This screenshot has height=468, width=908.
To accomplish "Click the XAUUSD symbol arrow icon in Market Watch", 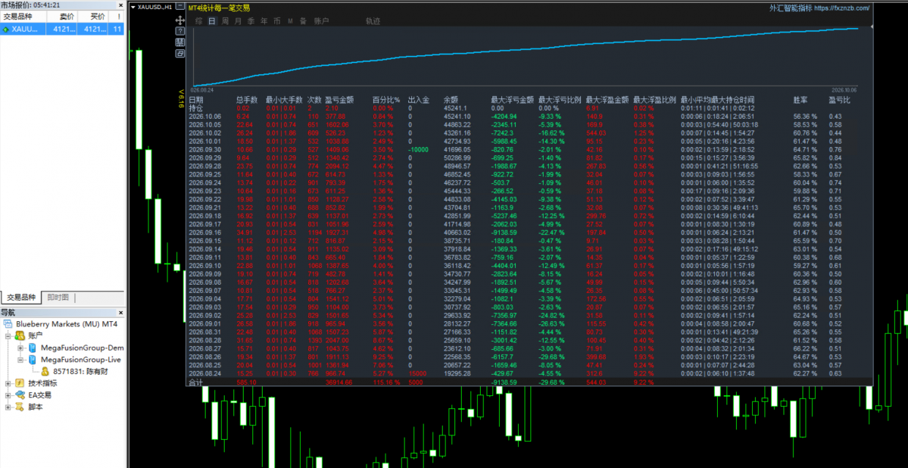I will click(x=6, y=29).
